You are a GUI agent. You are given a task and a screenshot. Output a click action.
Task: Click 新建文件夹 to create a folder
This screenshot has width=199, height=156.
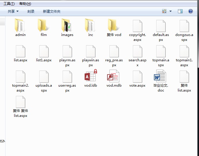click(x=51, y=12)
